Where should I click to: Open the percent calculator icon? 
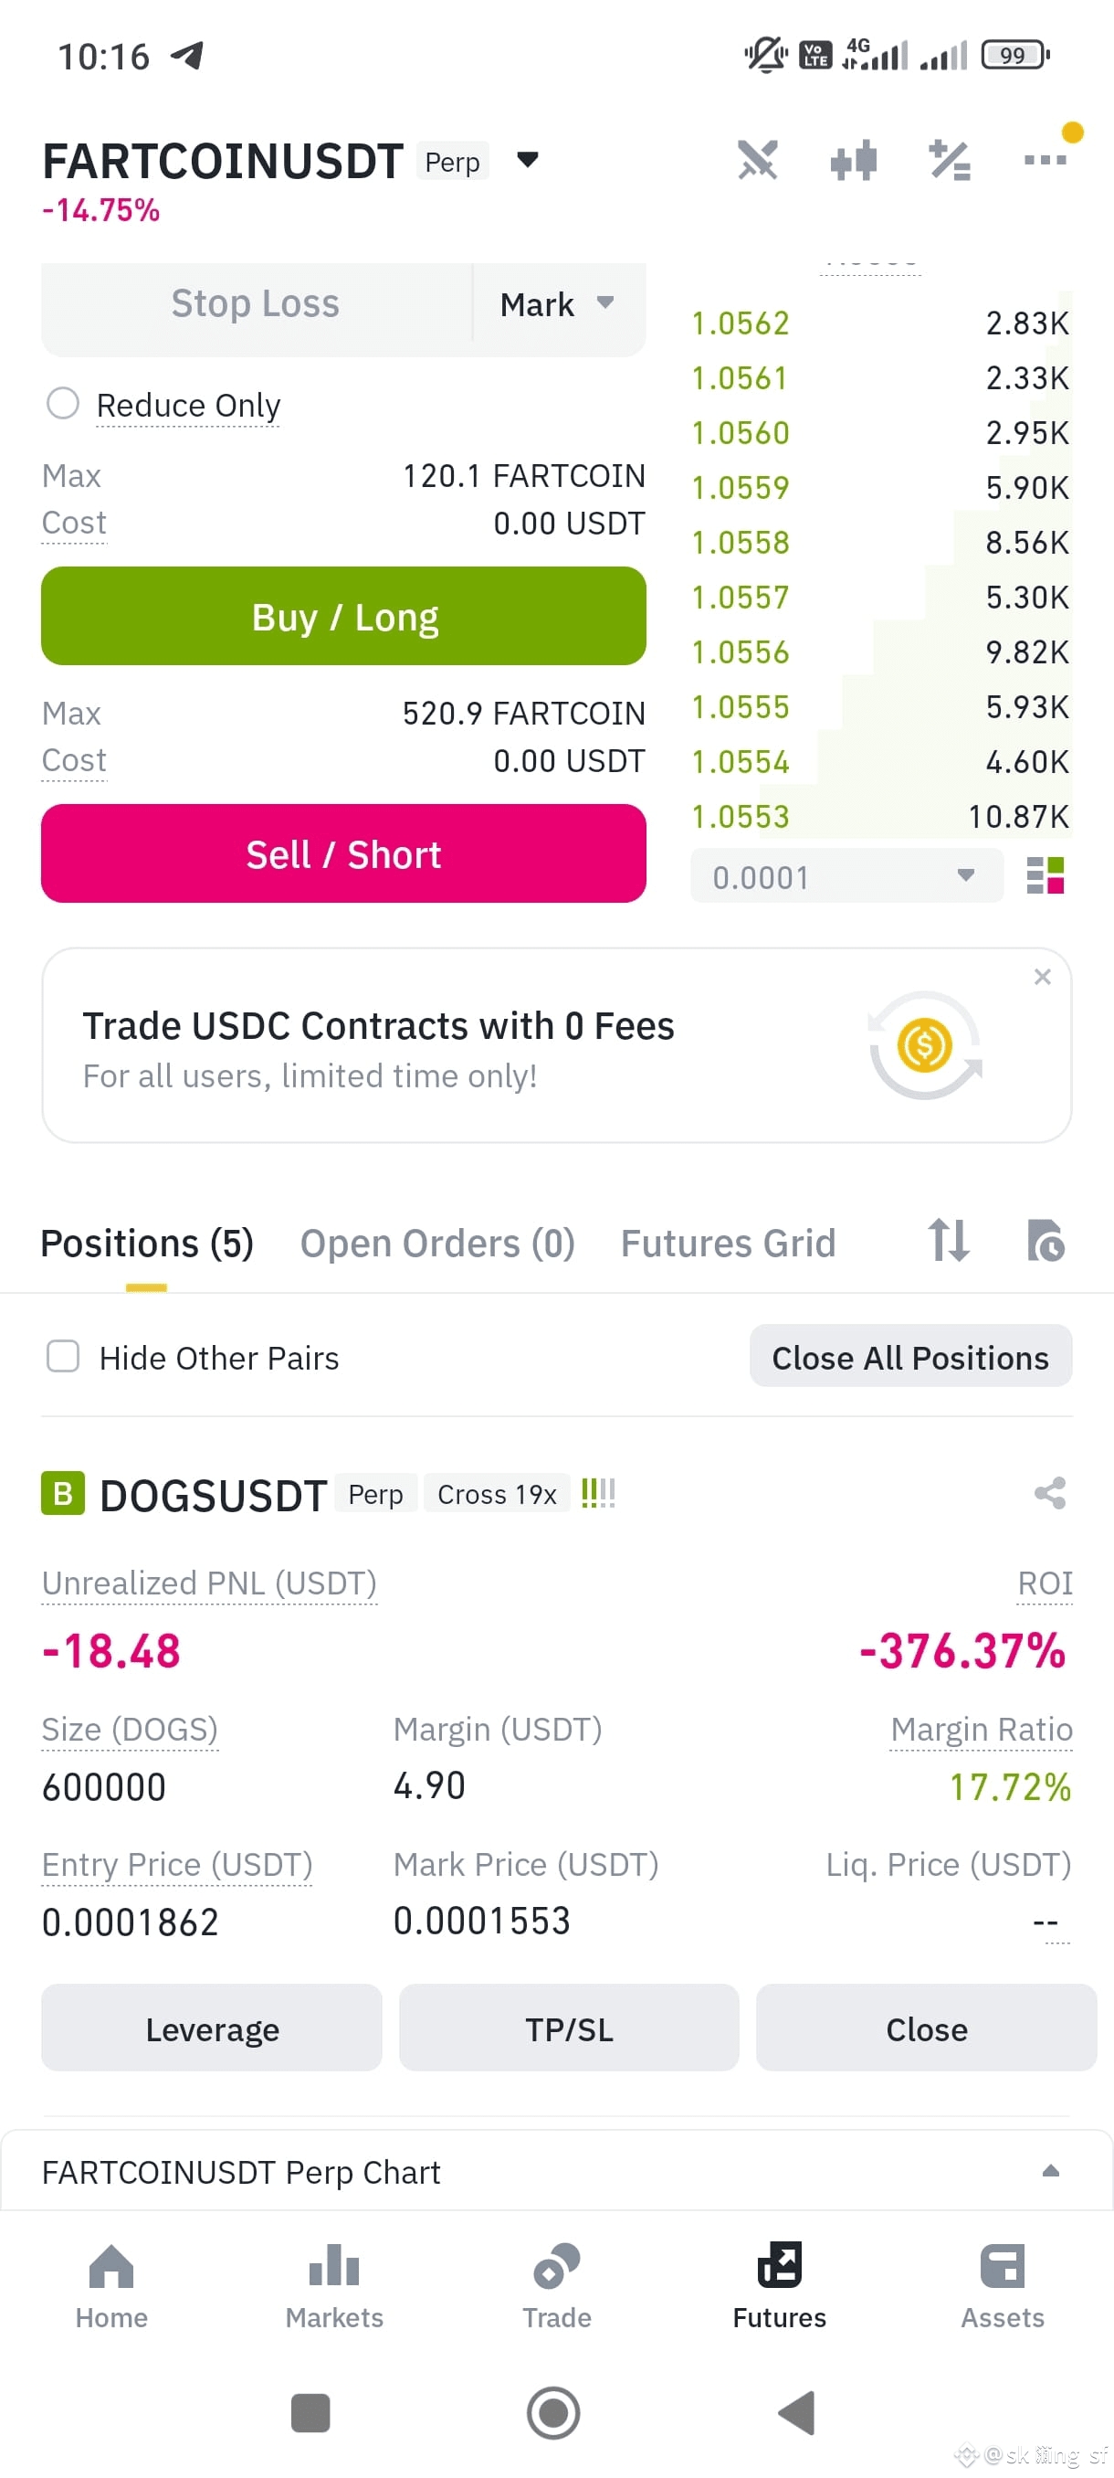(949, 161)
